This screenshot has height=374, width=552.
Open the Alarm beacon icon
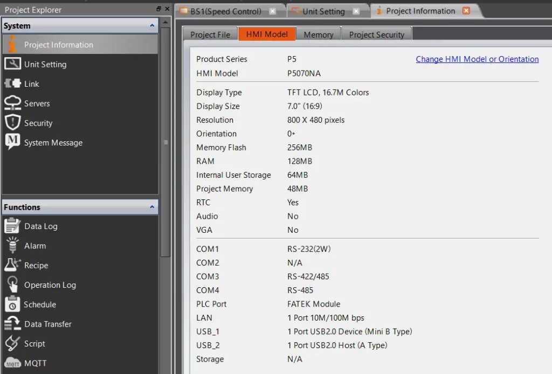point(12,246)
